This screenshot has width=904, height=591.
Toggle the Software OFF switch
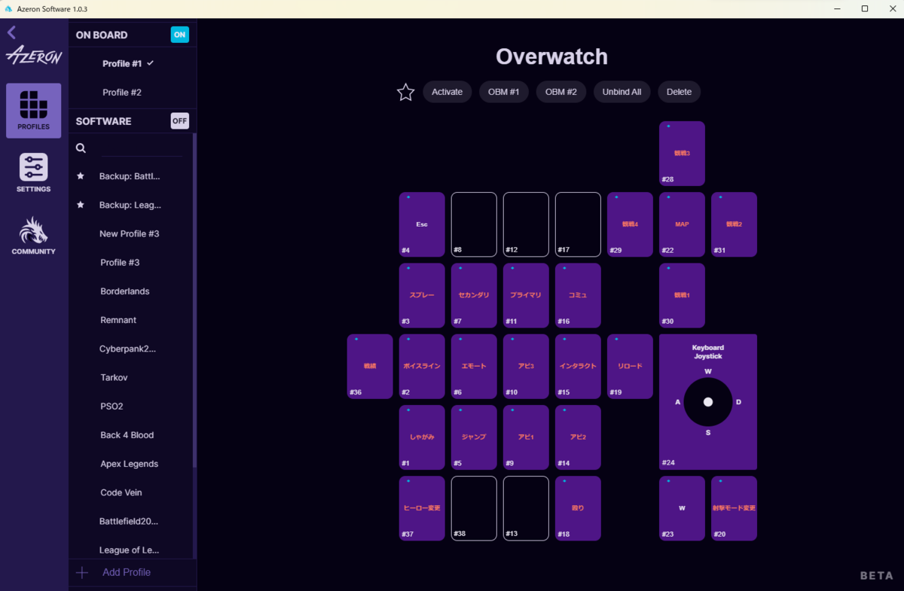[179, 121]
